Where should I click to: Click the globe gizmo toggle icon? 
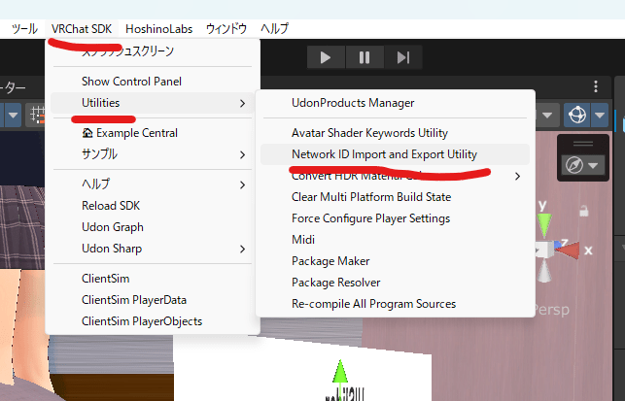point(576,116)
